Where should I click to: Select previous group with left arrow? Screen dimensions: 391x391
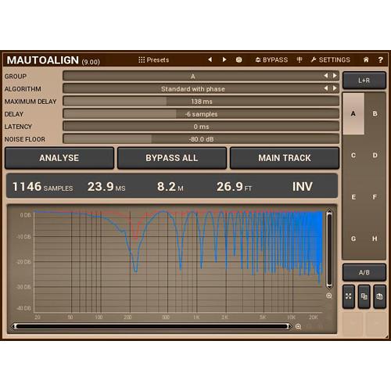(x=325, y=76)
